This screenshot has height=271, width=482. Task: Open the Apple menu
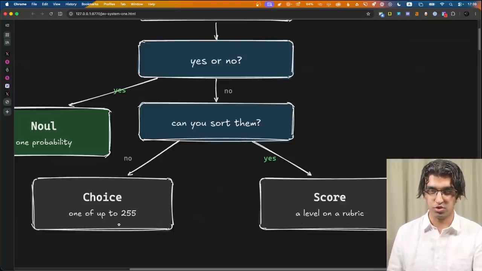[7, 4]
